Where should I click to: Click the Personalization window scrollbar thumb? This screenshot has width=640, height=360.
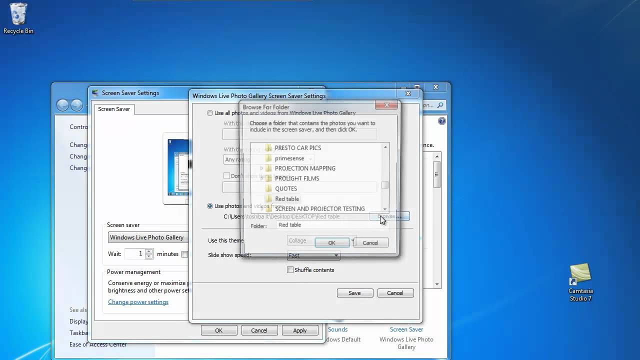click(437, 174)
